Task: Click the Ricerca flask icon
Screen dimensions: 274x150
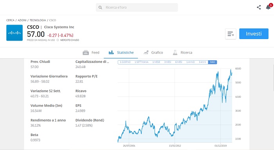Action: (x=175, y=52)
